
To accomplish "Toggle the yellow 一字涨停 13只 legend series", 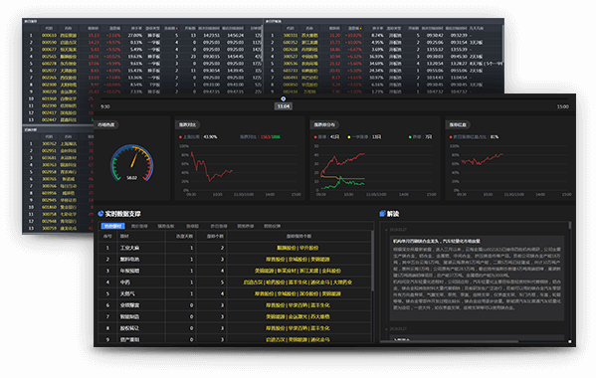I will pyautogui.click(x=364, y=136).
